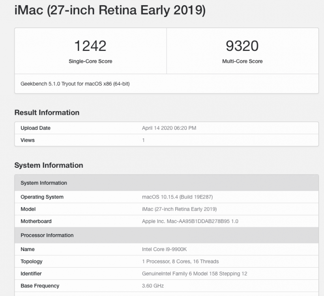
Task: Click the processor Name row label
Action: [x=28, y=249]
